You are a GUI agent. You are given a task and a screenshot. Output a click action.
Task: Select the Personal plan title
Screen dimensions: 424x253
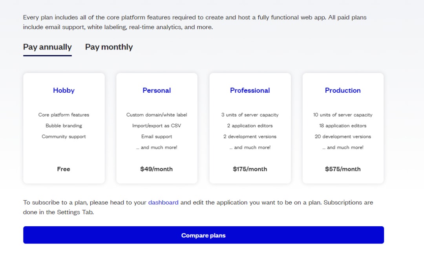pyautogui.click(x=157, y=90)
